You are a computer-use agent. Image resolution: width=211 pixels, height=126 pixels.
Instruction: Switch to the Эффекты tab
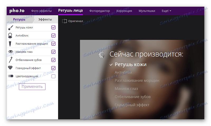point(45,19)
